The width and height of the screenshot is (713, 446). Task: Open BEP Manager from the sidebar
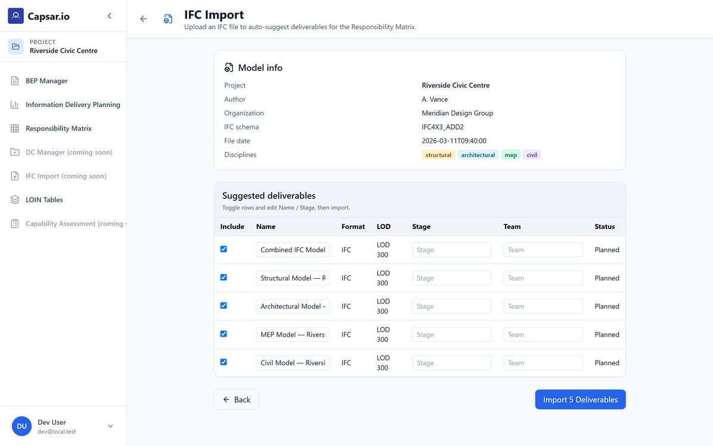[x=63, y=81]
